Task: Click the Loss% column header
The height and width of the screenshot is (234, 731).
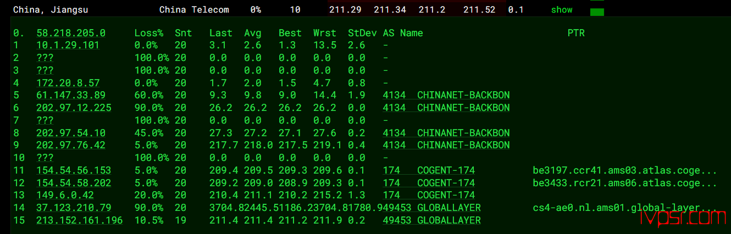Action: [x=148, y=33]
